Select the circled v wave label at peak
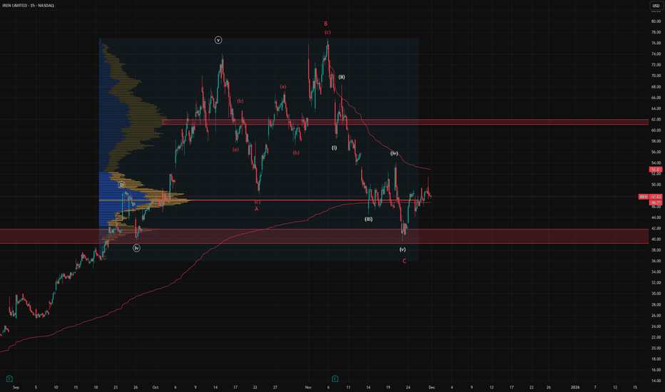Screen dimensions: 665x392 click(218, 40)
